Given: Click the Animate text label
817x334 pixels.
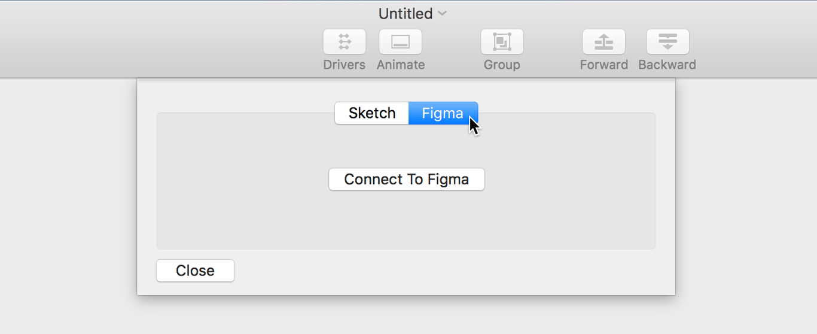Looking at the screenshot, I should coord(401,65).
